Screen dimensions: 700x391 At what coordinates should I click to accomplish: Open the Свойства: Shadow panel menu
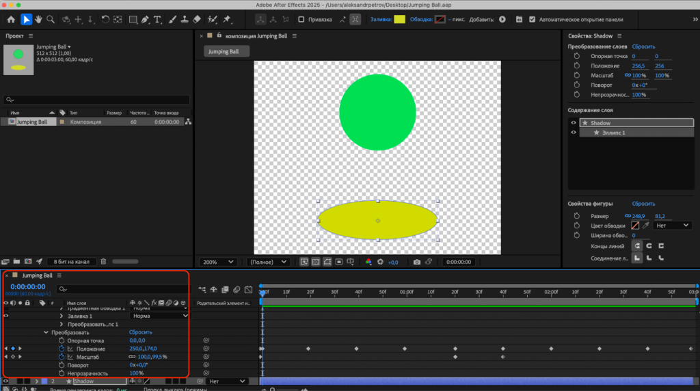[x=619, y=36]
